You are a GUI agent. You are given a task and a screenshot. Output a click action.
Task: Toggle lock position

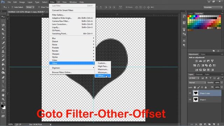(202, 87)
